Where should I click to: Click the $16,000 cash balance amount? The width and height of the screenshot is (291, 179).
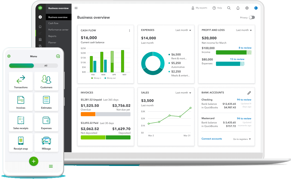pyautogui.click(x=89, y=38)
